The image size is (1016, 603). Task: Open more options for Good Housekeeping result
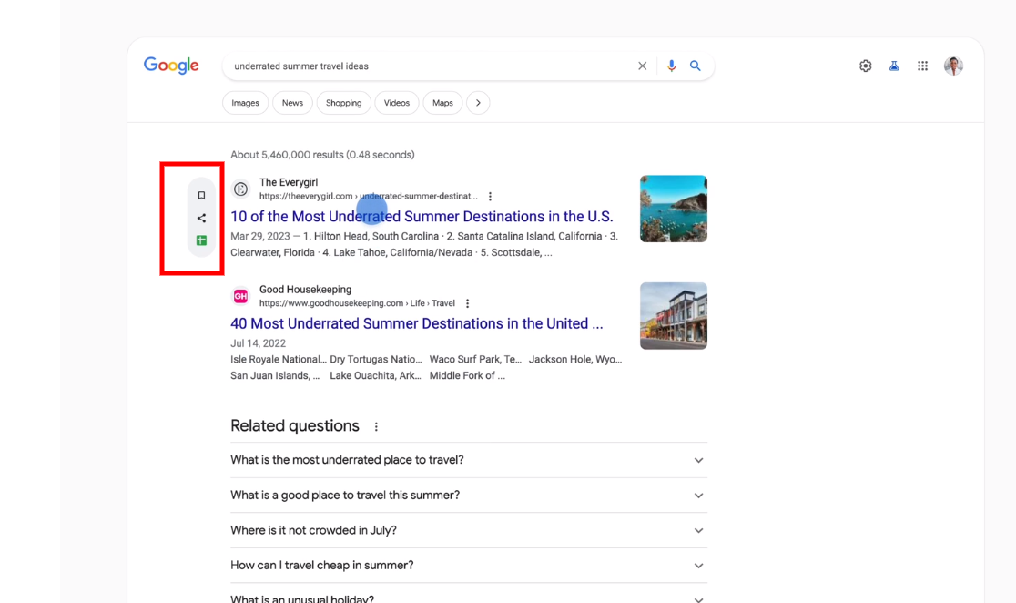tap(467, 303)
